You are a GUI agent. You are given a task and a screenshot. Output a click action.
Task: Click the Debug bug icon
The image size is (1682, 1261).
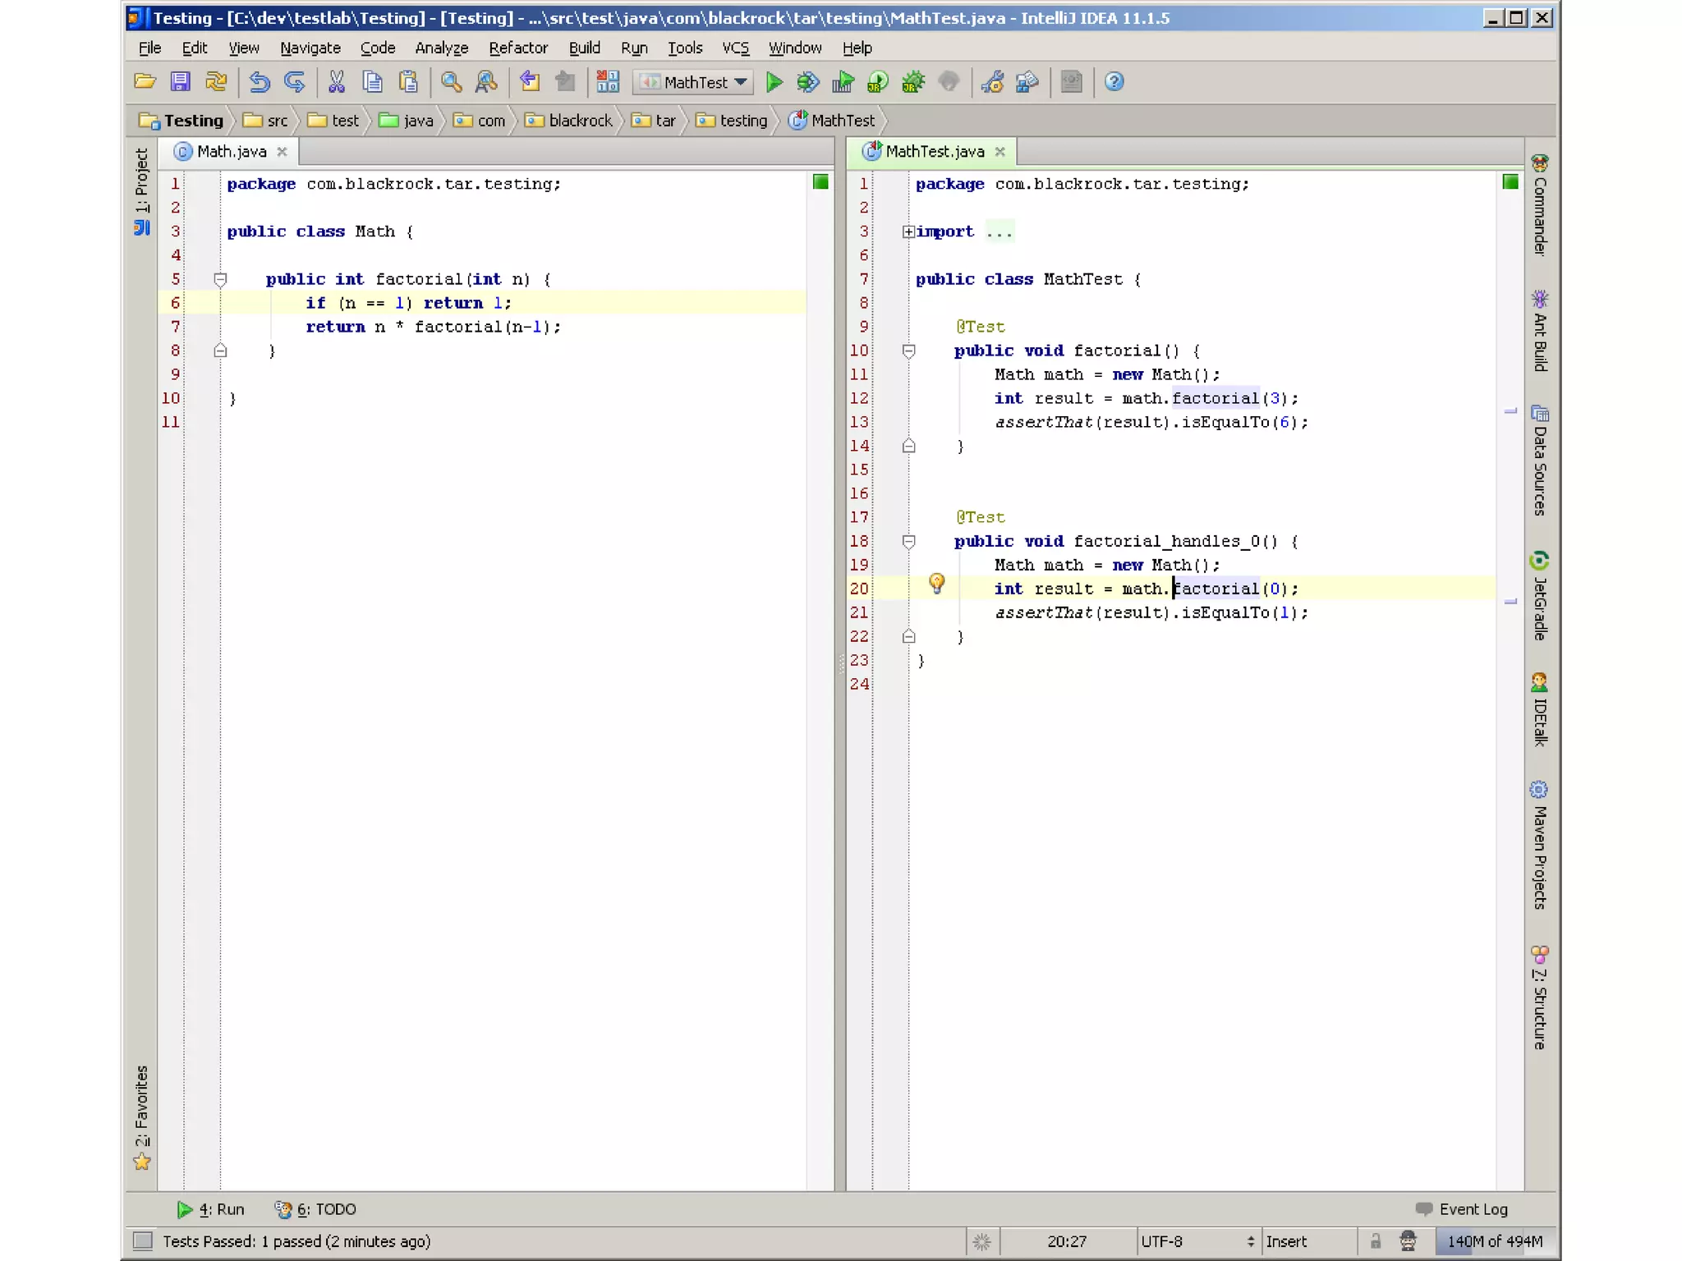(808, 82)
